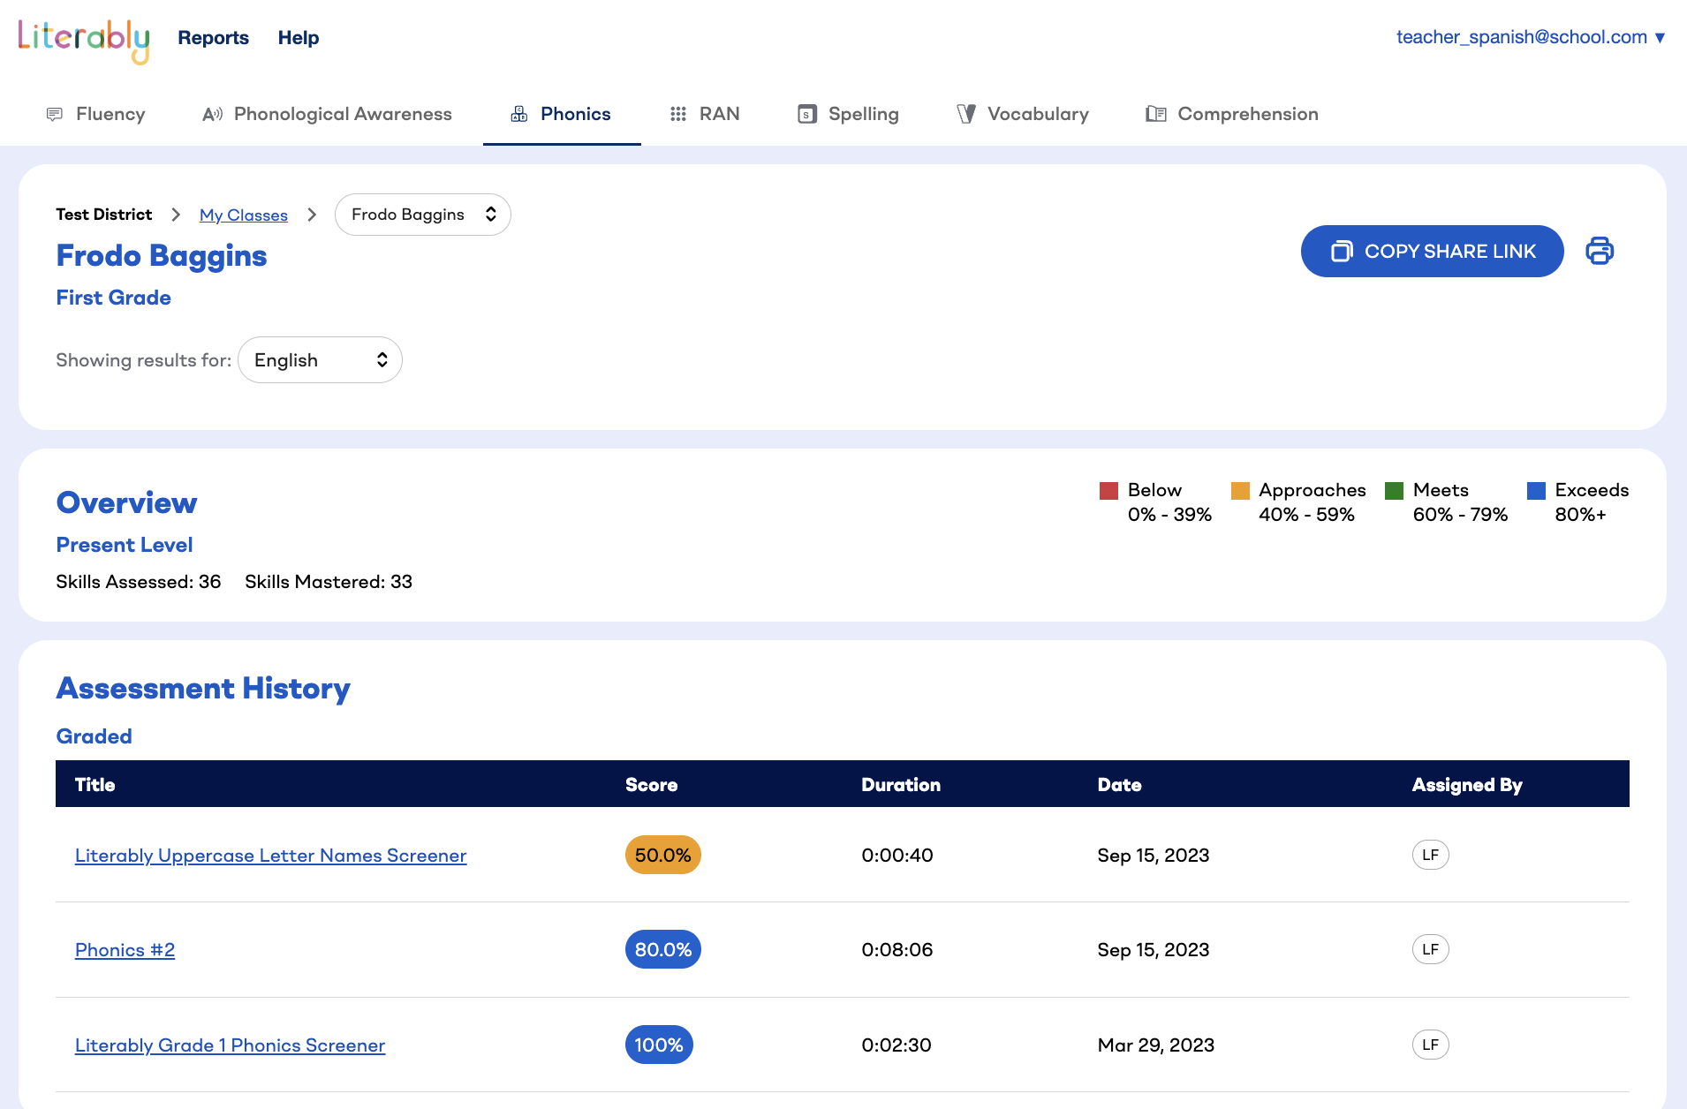Open Literably Grade 1 Phonics Screener
This screenshot has height=1109, width=1687.
pyautogui.click(x=231, y=1045)
